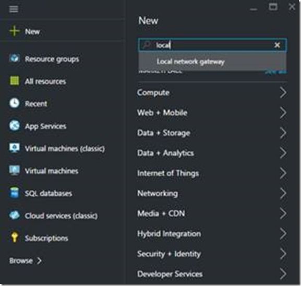Select the SQL databases icon
The width and height of the screenshot is (301, 286).
coord(15,193)
